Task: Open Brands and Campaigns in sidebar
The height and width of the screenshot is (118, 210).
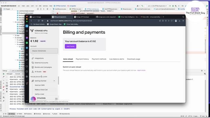Action: (x=43, y=67)
